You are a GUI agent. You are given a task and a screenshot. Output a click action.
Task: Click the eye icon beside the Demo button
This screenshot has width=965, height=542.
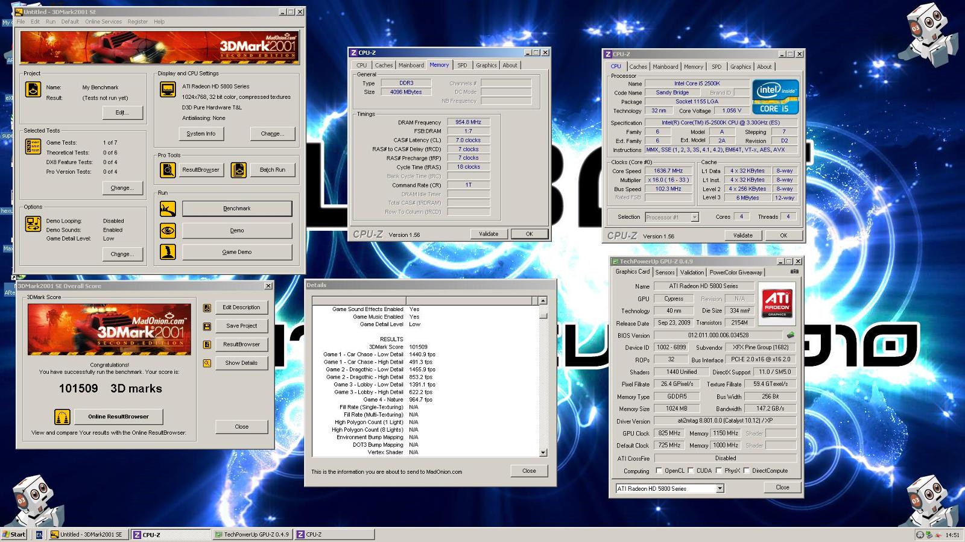pos(168,230)
